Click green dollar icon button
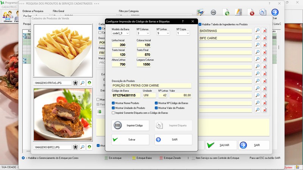Screen dimensions: 303x170 tap(100, 111)
